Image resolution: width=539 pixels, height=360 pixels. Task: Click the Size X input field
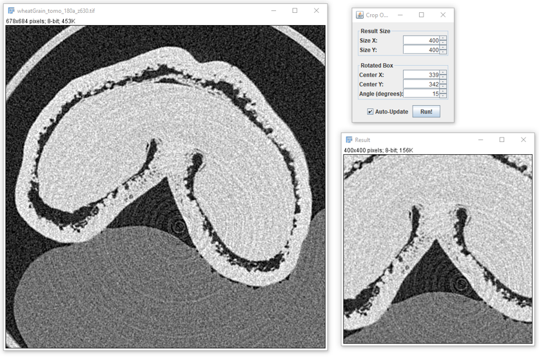pyautogui.click(x=421, y=40)
